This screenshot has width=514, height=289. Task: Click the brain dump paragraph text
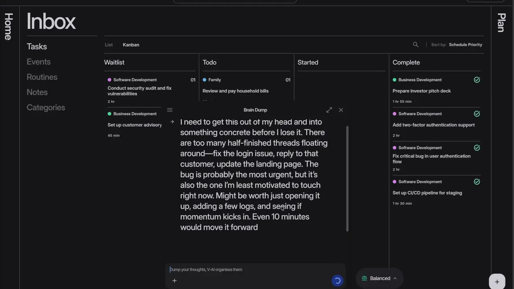point(254,175)
